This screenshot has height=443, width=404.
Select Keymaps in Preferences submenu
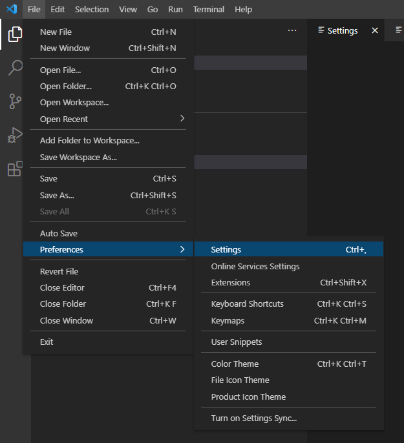(x=289, y=320)
